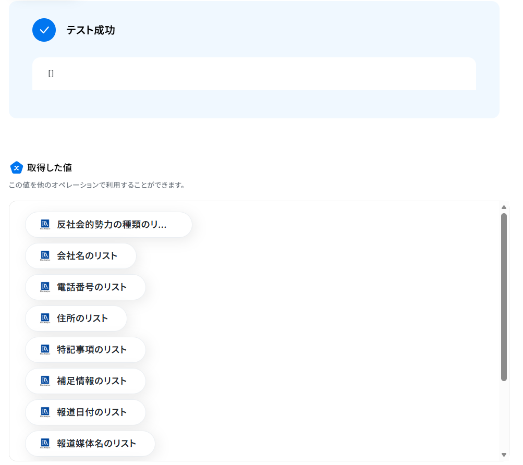
Task: Click the app icon beside 報道媒体名のリスト
Action: [x=45, y=444]
